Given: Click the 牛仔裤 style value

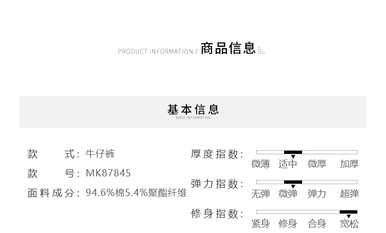Looking at the screenshot, I should click(100, 154).
